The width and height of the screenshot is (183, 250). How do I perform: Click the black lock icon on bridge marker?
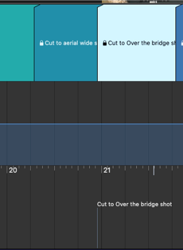[x=105, y=43]
